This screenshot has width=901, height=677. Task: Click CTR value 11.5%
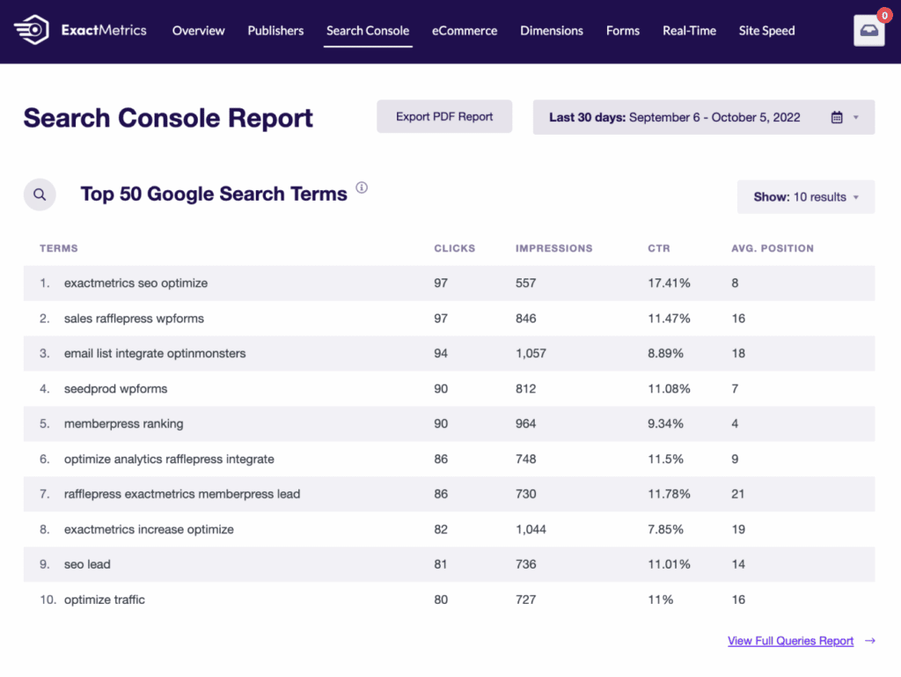pyautogui.click(x=665, y=459)
